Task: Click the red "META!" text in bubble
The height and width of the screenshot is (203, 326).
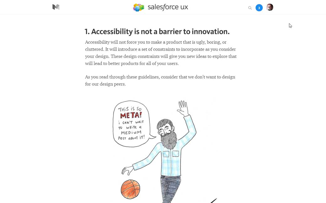Action: coord(131,116)
